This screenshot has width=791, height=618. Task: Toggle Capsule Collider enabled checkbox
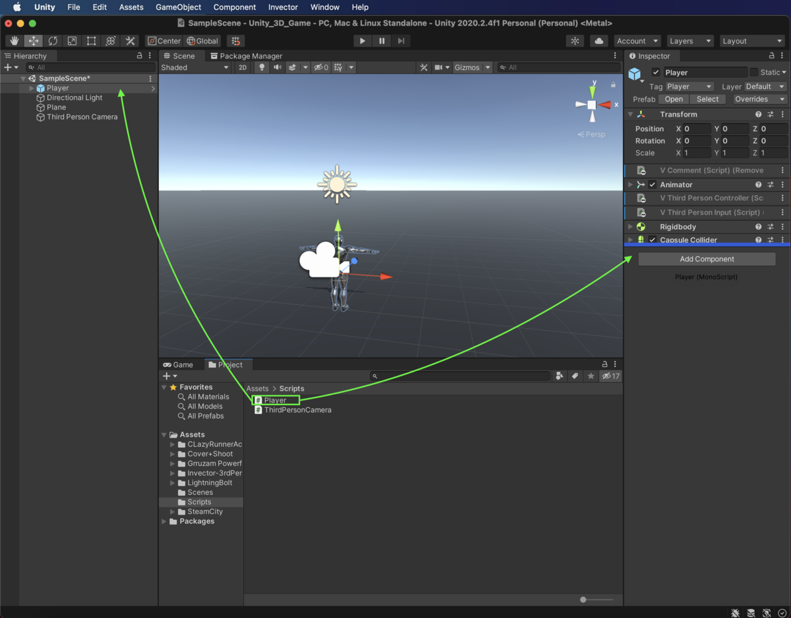653,240
